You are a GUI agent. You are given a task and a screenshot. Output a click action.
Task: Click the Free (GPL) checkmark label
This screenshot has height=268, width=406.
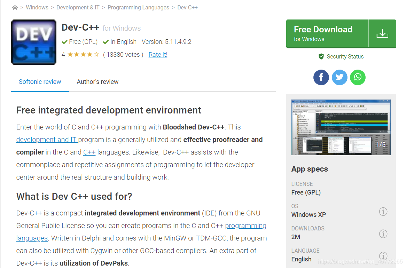tap(80, 42)
